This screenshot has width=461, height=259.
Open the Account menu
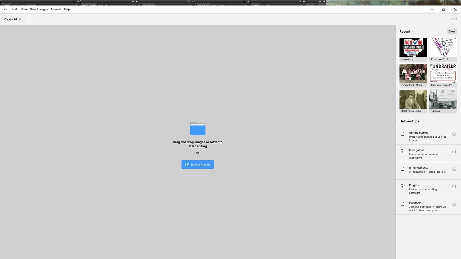(x=56, y=9)
